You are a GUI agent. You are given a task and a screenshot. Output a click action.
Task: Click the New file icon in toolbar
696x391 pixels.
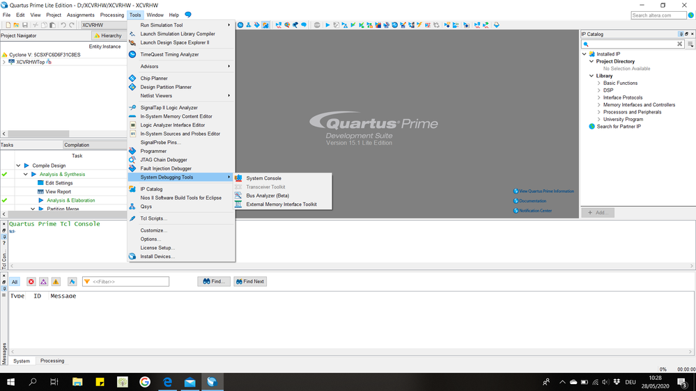(x=8, y=25)
